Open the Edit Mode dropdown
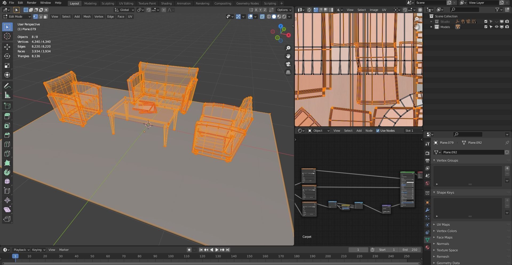This screenshot has width=512, height=265. pos(17,17)
